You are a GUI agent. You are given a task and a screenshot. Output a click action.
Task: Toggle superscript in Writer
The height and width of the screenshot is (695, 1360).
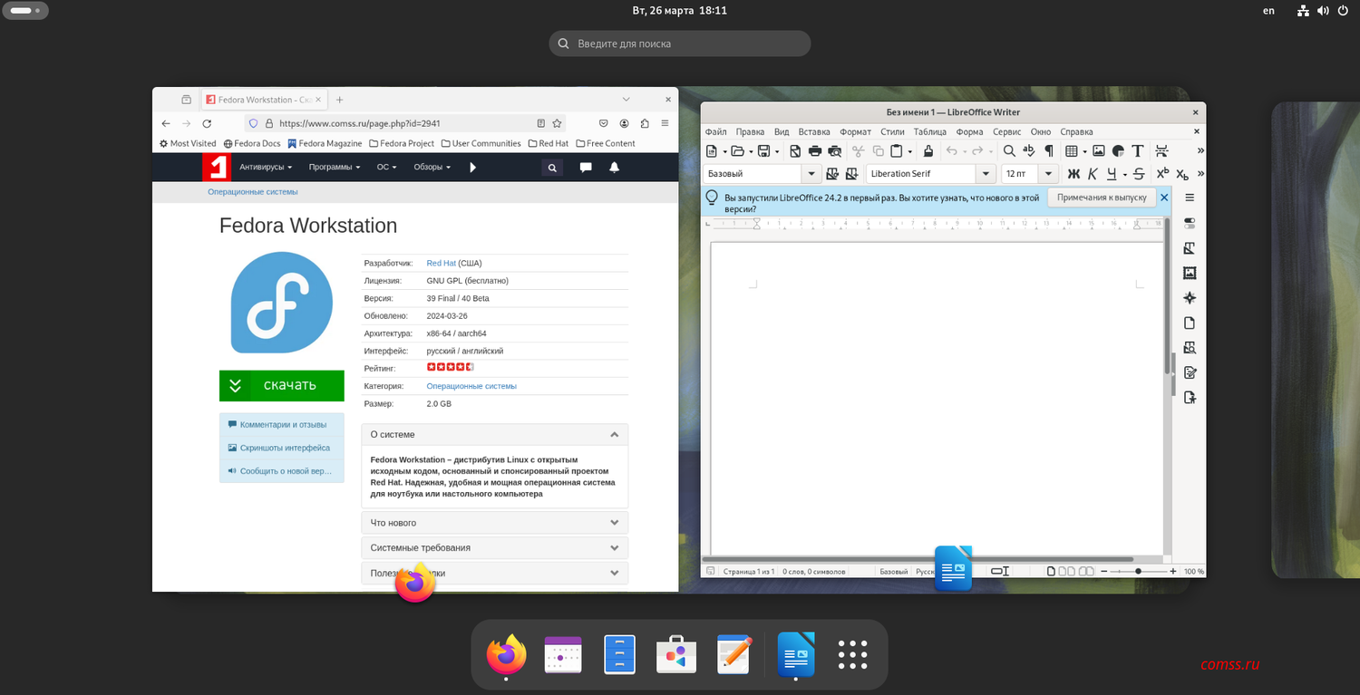pos(1162,174)
